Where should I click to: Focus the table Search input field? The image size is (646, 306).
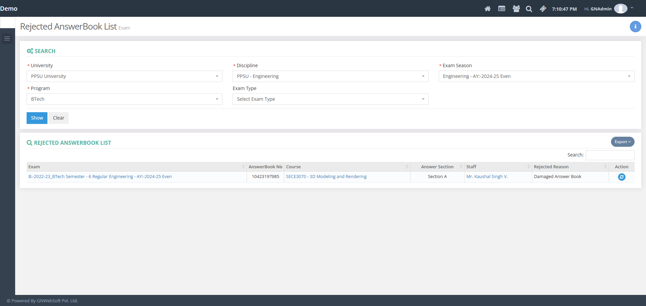coord(610,155)
